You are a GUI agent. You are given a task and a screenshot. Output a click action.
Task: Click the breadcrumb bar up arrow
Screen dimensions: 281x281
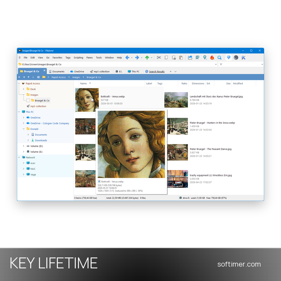point(28,77)
